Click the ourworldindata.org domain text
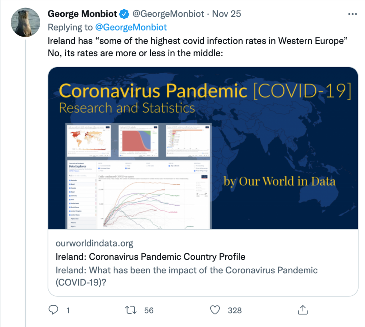Image resolution: width=365 pixels, height=327 pixels. (94, 243)
